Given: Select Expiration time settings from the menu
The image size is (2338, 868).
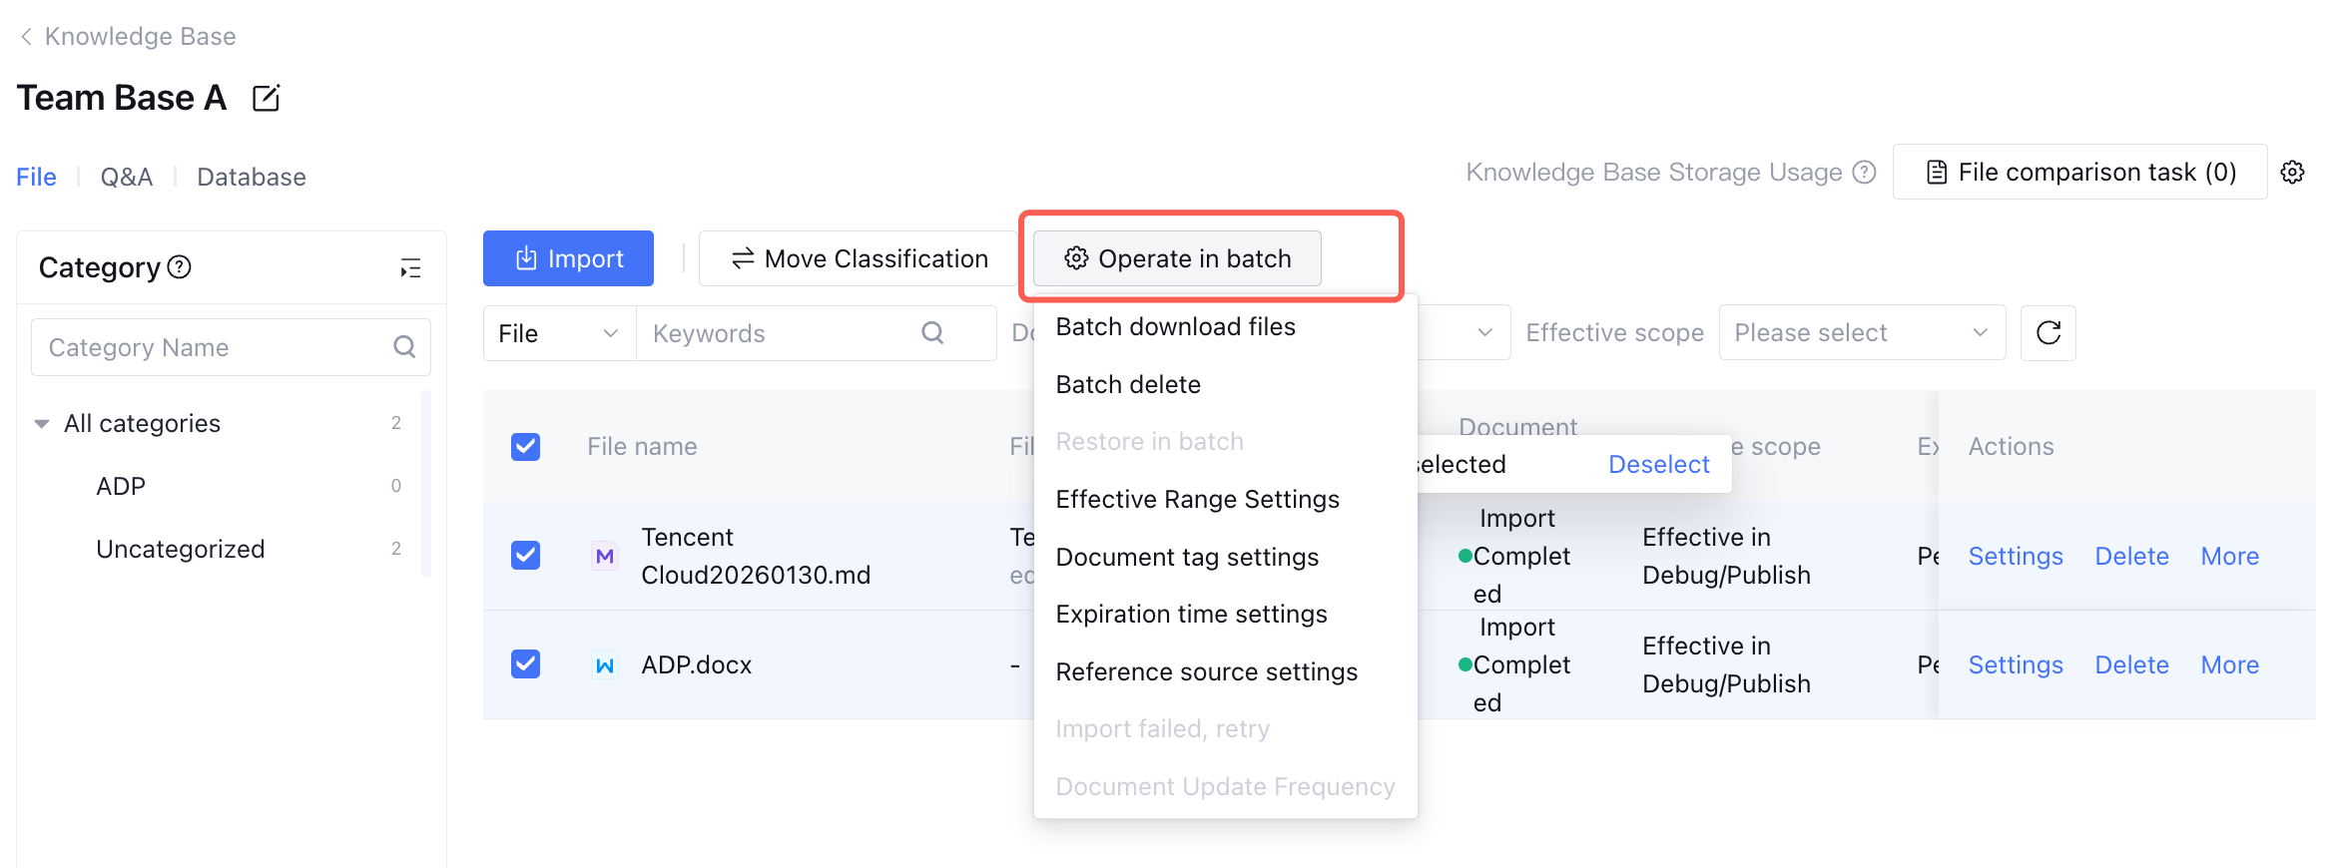Looking at the screenshot, I should [x=1191, y=614].
